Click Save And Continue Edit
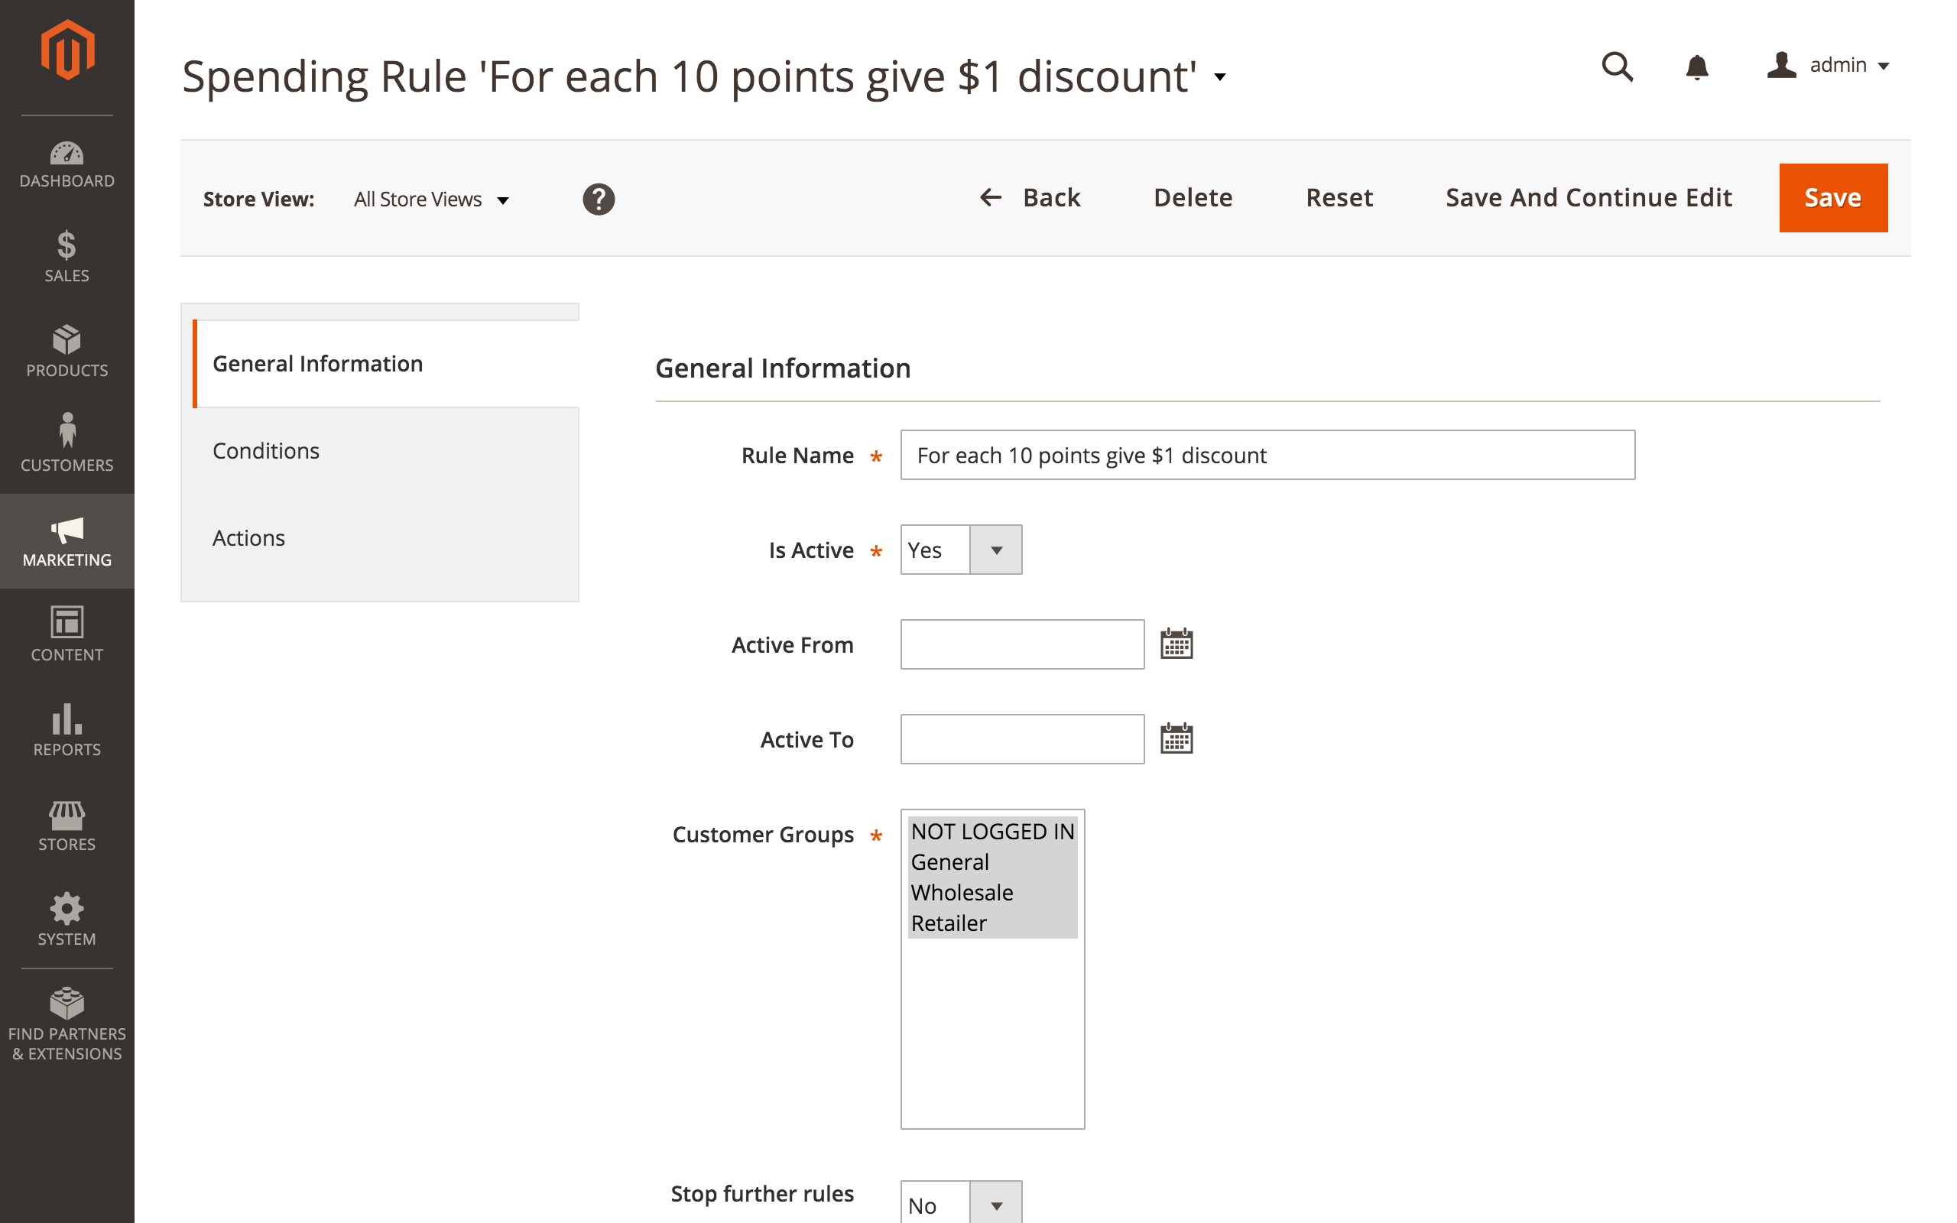The height and width of the screenshot is (1223, 1957). [1589, 198]
